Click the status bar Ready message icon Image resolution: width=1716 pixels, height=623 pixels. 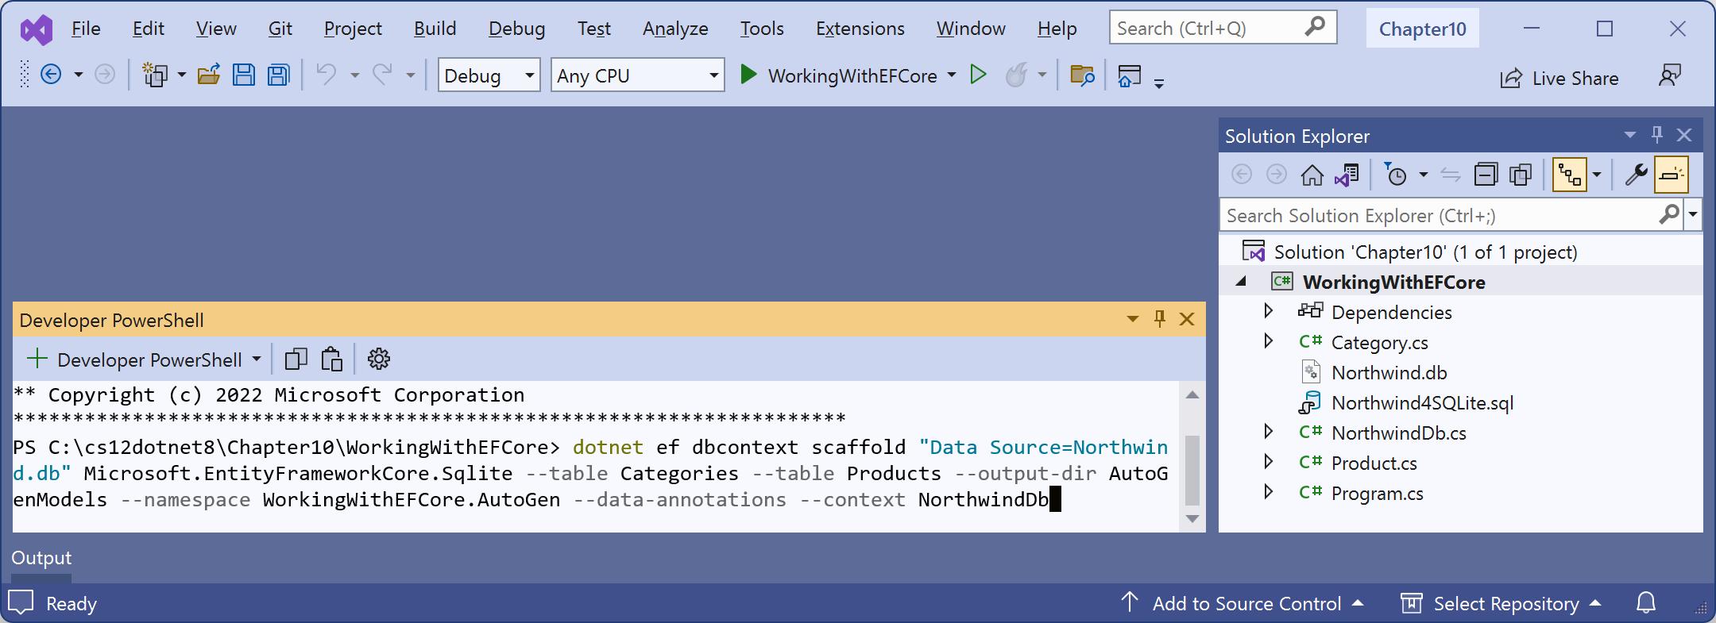21,602
